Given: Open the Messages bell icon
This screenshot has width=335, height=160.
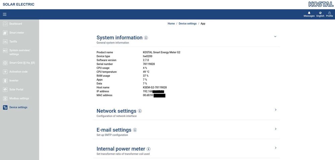Looking at the screenshot, I should (x=309, y=13).
